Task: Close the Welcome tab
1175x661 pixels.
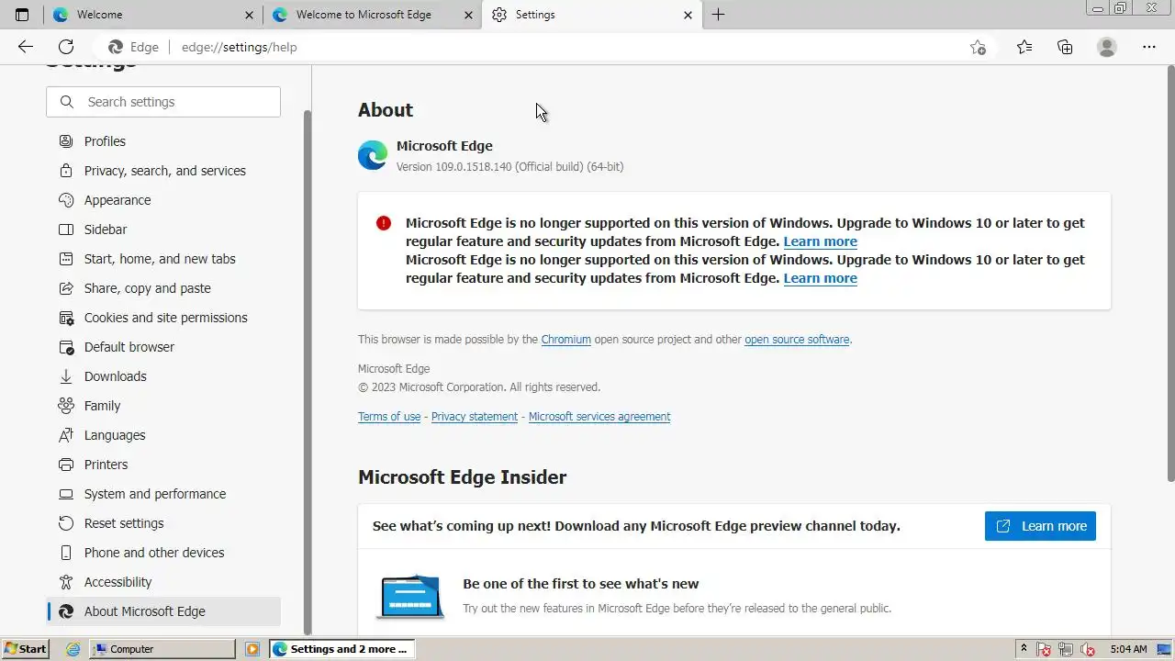Action: 250,15
